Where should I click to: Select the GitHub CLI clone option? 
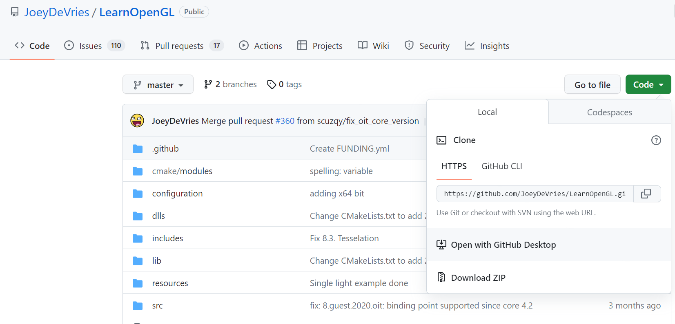[x=502, y=166]
